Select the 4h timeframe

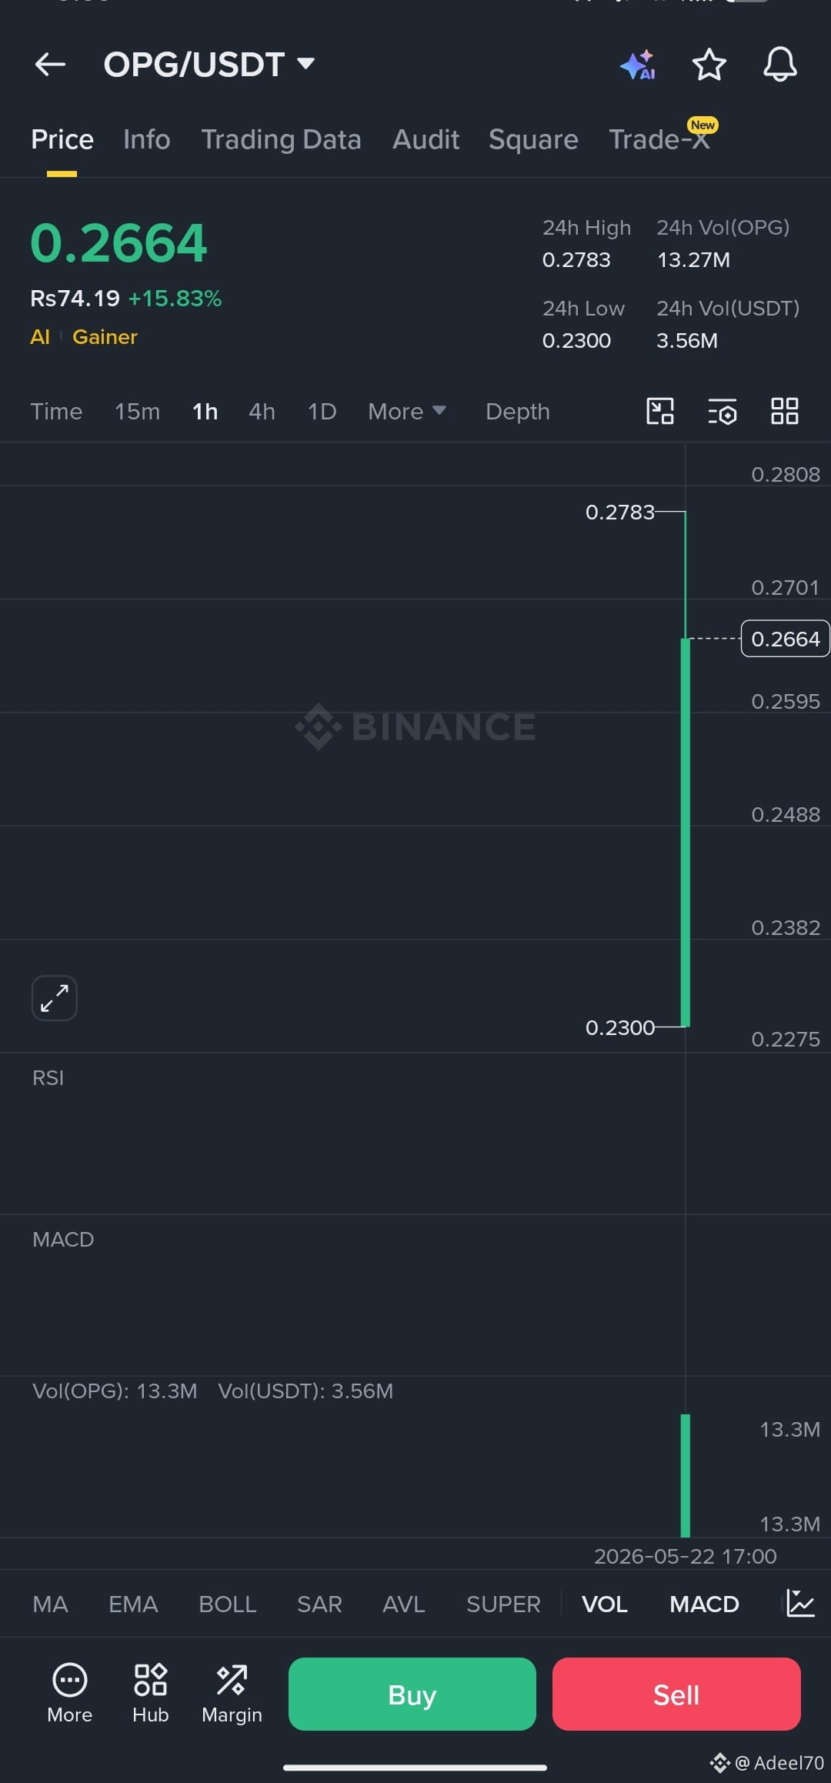point(262,412)
